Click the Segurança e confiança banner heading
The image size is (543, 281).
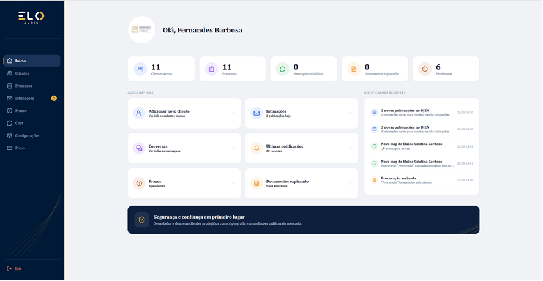click(199, 217)
